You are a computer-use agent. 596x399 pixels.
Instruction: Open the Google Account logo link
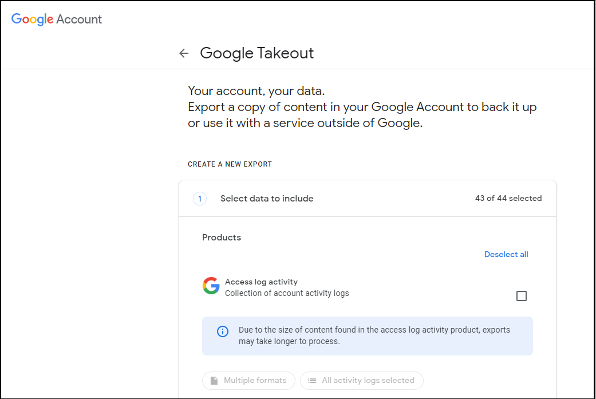click(x=57, y=19)
